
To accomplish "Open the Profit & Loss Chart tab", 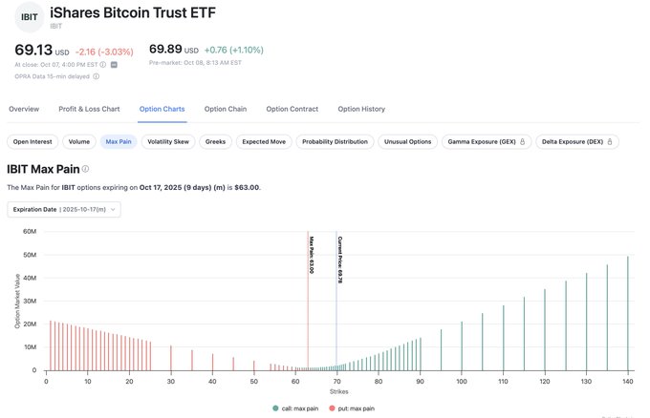I will [x=89, y=109].
